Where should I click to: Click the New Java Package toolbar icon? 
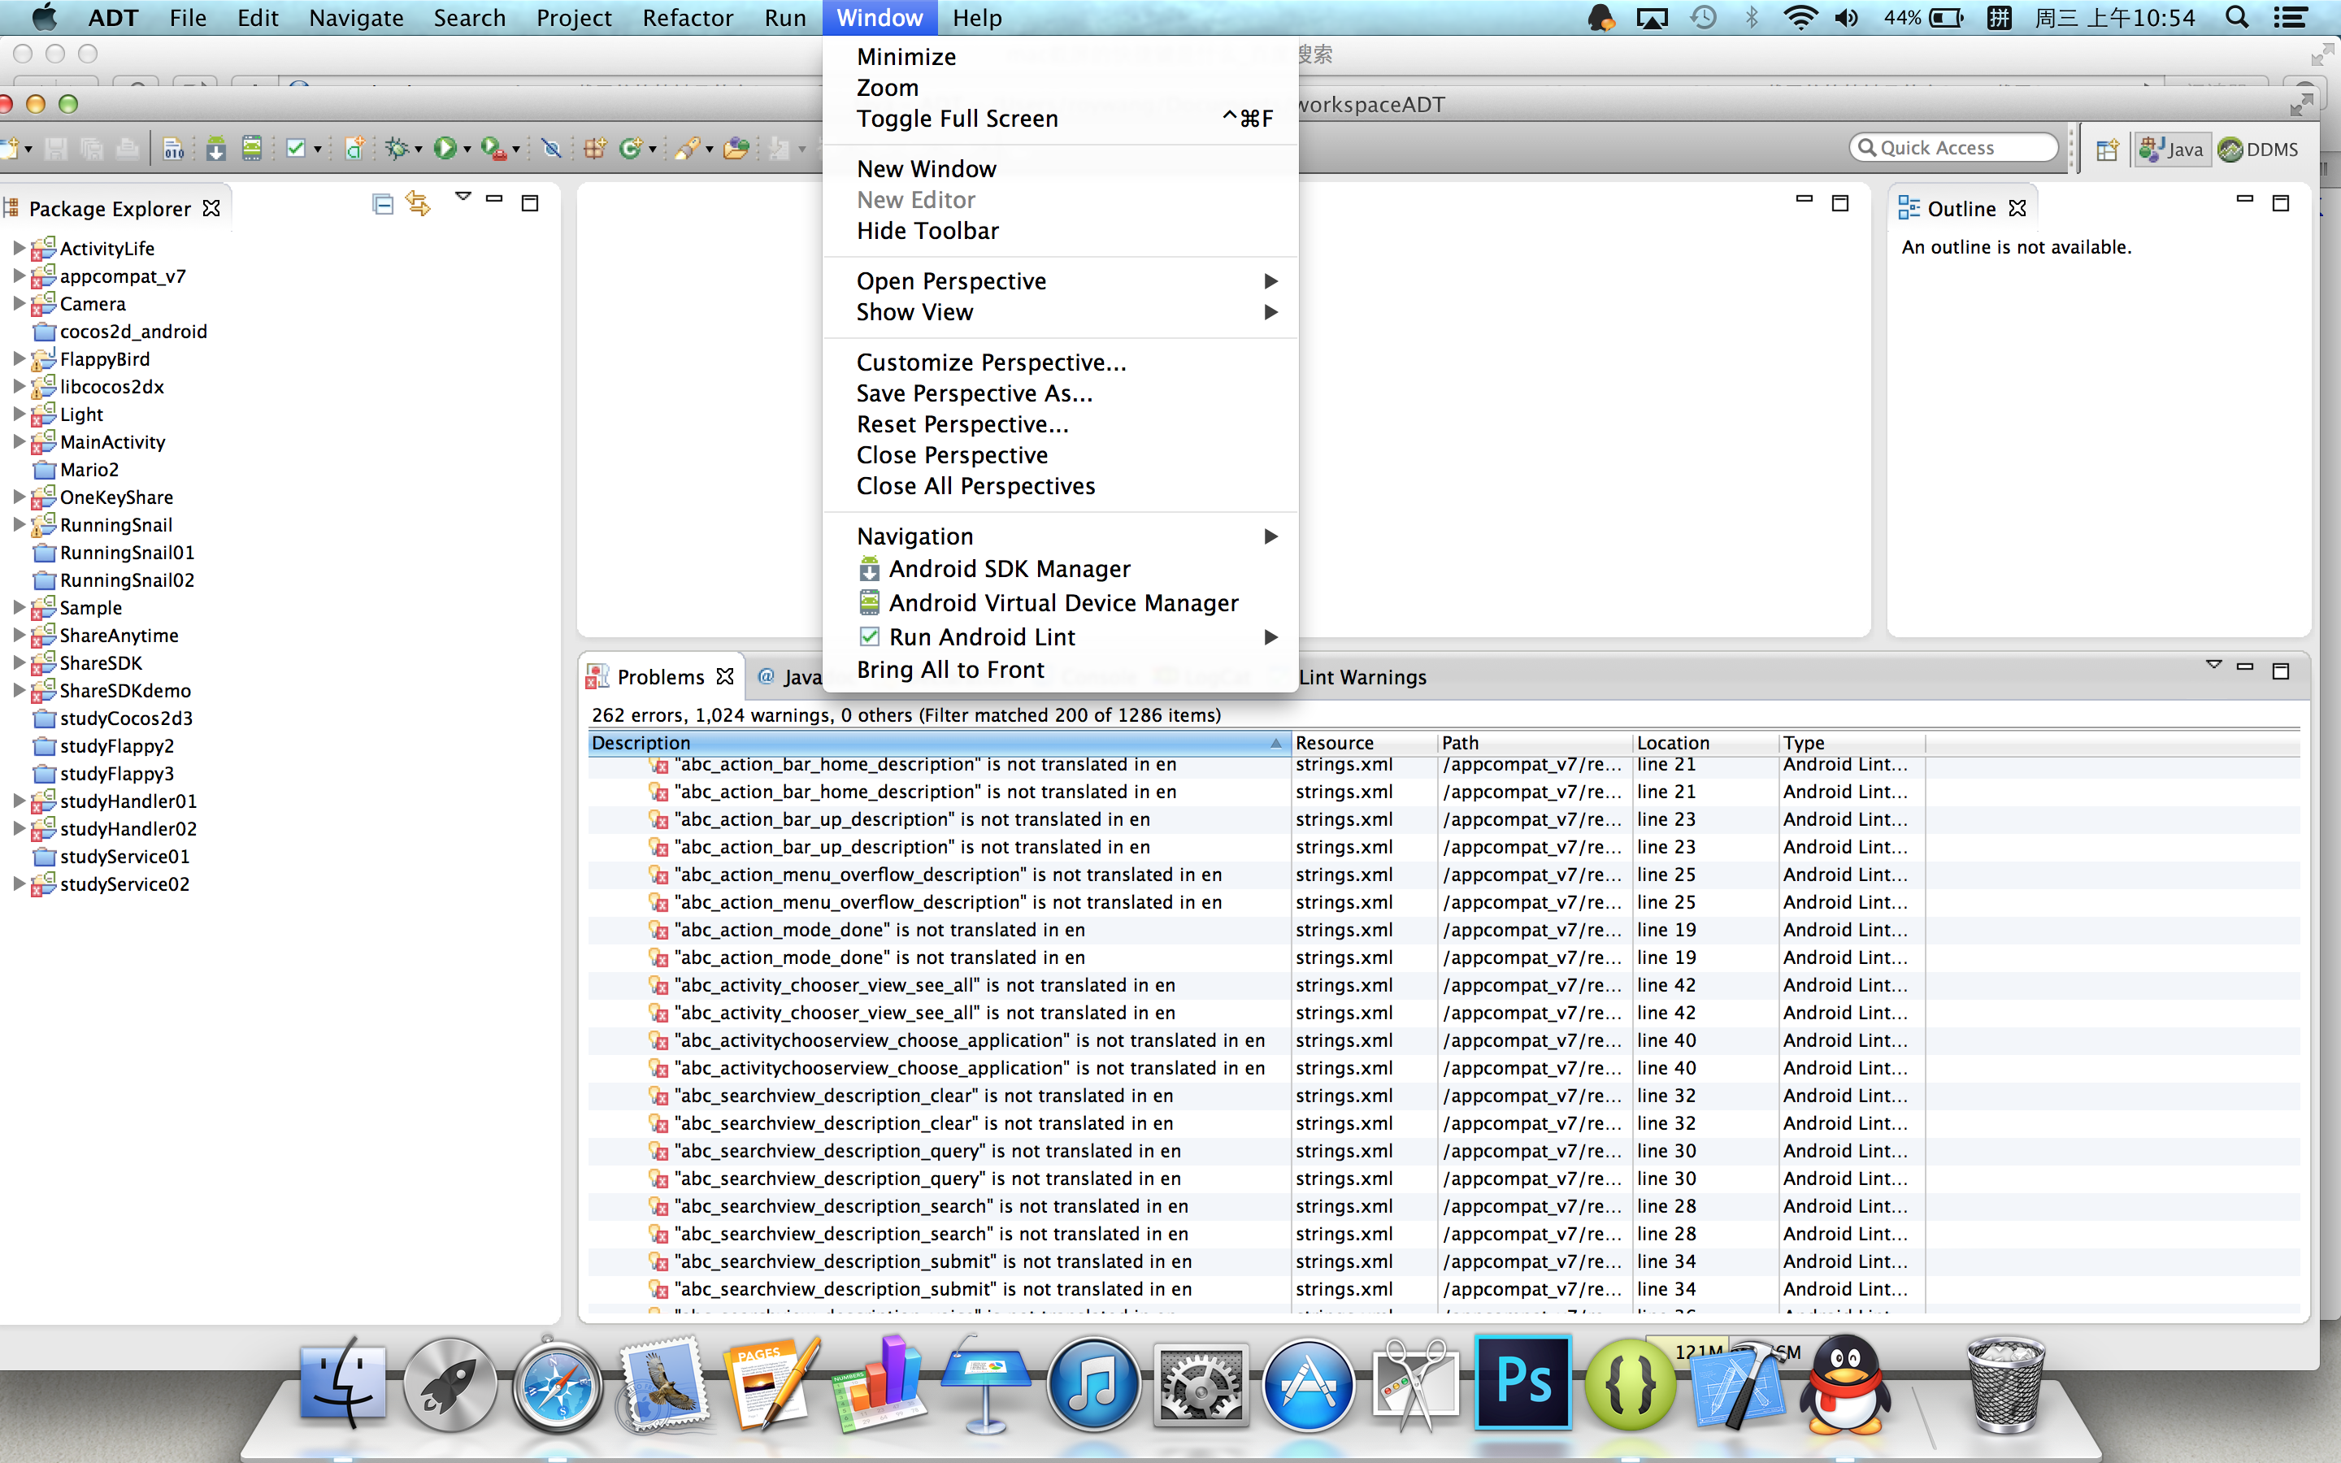click(594, 148)
